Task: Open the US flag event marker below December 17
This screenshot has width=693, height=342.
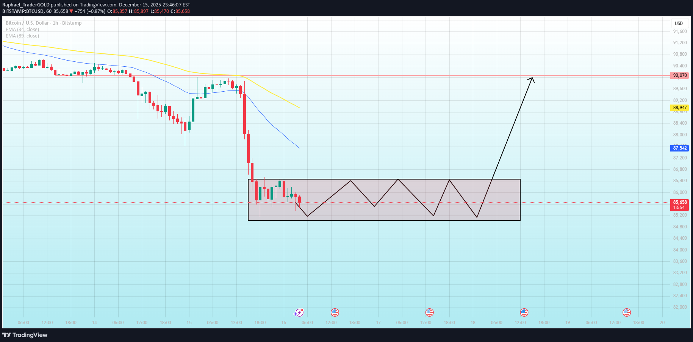Action: [430, 312]
